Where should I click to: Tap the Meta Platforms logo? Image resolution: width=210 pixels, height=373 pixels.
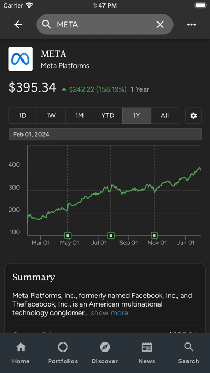point(20,59)
